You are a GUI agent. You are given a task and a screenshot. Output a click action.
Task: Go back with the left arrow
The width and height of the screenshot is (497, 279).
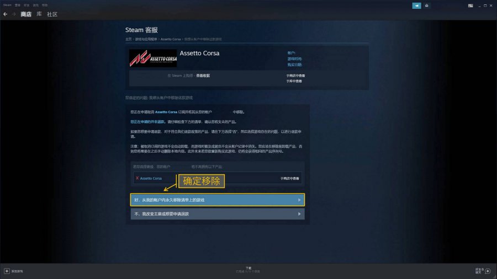[5, 14]
